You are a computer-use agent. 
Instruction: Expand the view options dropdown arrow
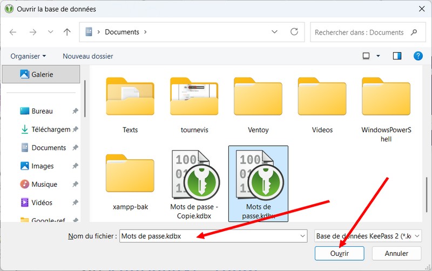point(378,56)
